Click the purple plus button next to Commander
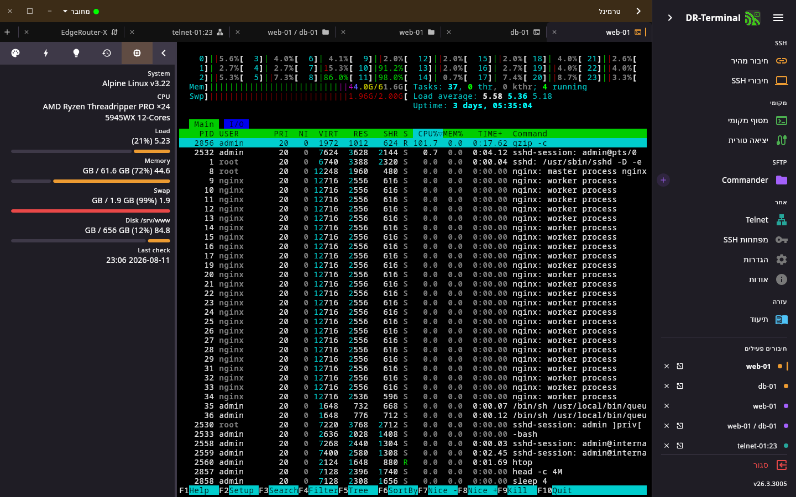The image size is (796, 497). pos(663,180)
